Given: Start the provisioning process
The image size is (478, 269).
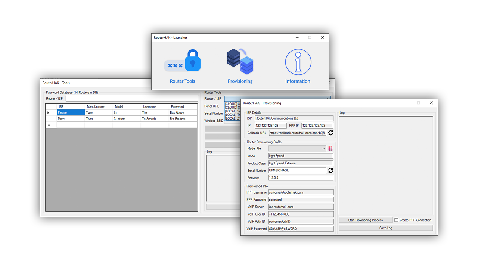Looking at the screenshot, I should [x=366, y=220].
